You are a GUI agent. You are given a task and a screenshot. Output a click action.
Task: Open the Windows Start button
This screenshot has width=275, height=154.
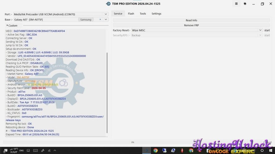[x=271, y=151]
